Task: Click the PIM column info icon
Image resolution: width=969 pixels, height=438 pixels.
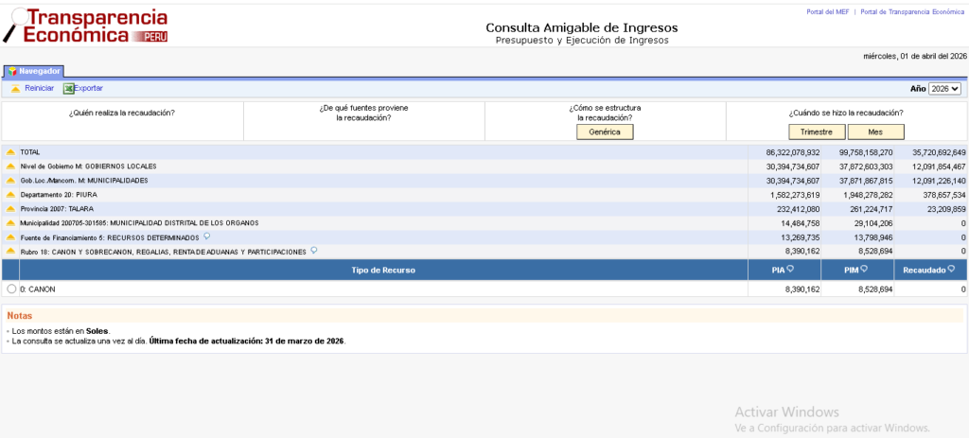Action: (x=866, y=270)
